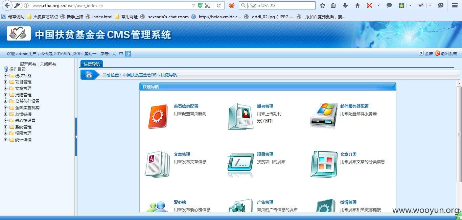Click the browser back arrow button
462x220 pixels.
coord(7,5)
